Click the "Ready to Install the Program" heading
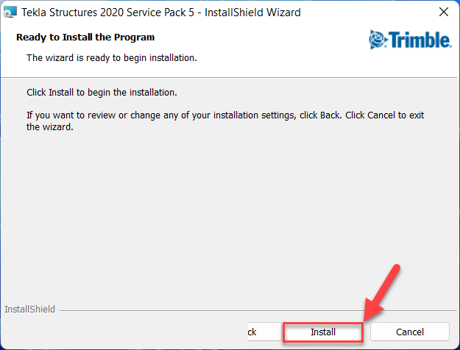 point(85,37)
